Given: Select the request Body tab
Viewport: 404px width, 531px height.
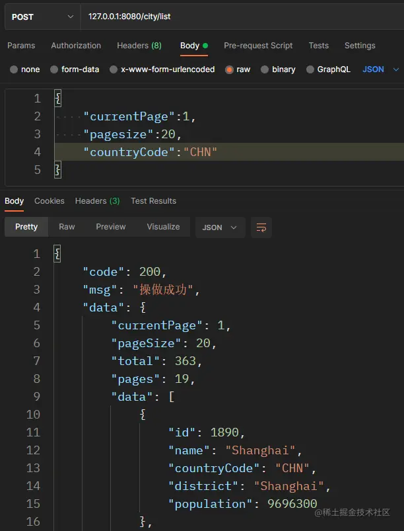Looking at the screenshot, I should 193,46.
